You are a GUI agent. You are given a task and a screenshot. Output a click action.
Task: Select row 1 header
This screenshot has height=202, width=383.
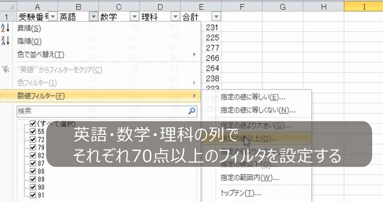pyautogui.click(x=8, y=17)
